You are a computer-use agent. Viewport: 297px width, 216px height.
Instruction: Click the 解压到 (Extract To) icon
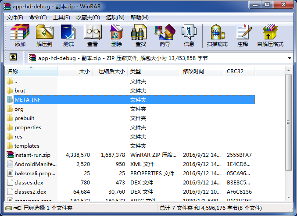pyautogui.click(x=44, y=35)
